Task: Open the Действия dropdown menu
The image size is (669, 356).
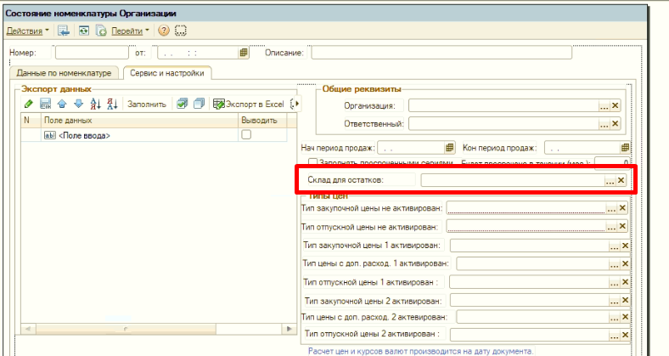Action: pos(27,31)
